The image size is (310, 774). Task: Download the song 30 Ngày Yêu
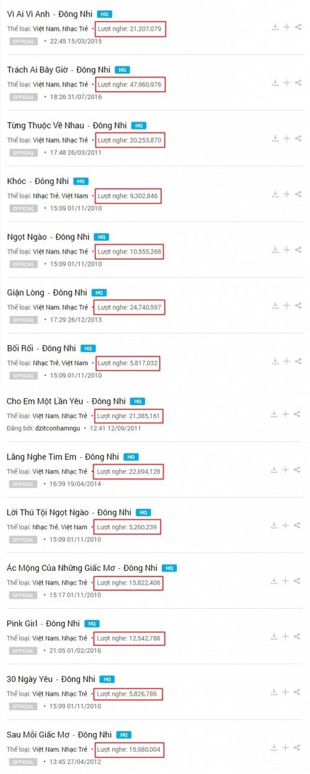point(275,692)
